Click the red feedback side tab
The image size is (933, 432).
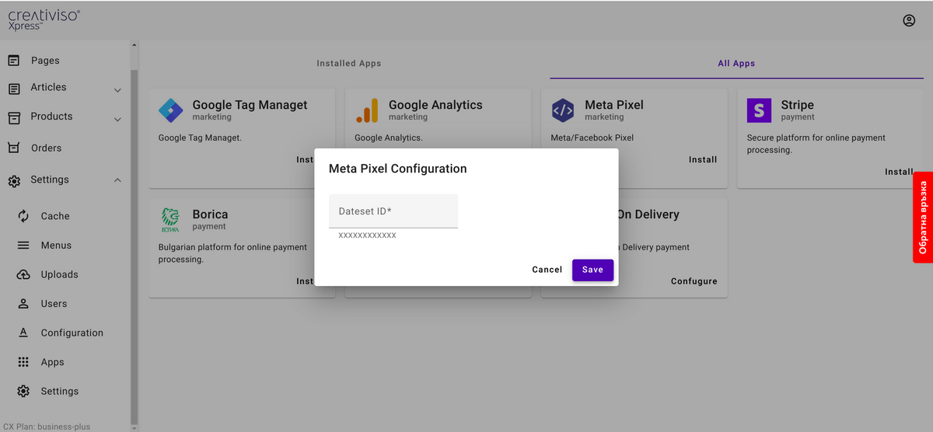tap(923, 217)
